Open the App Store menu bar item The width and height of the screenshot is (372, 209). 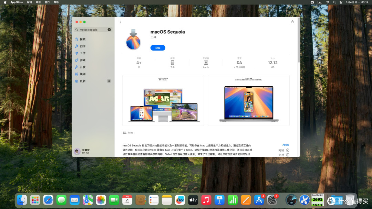click(x=17, y=2)
